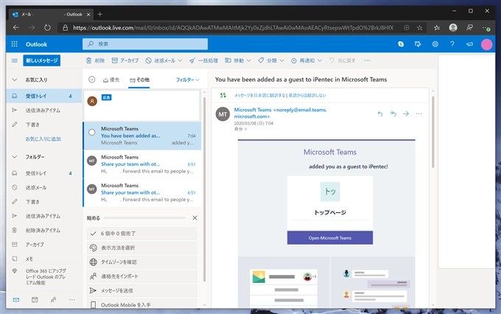Click the translator icon above the message

(x=223, y=95)
